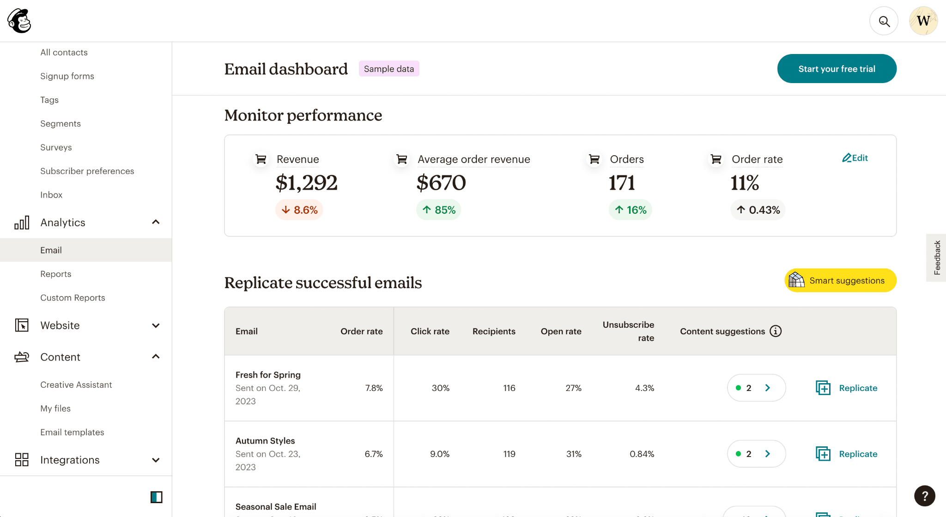This screenshot has height=517, width=946.
Task: Open the Inbox item
Action: [51, 195]
